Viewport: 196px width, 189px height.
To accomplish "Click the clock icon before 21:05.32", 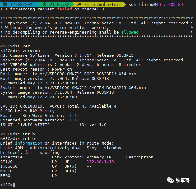I will click(x=44, y=5).
